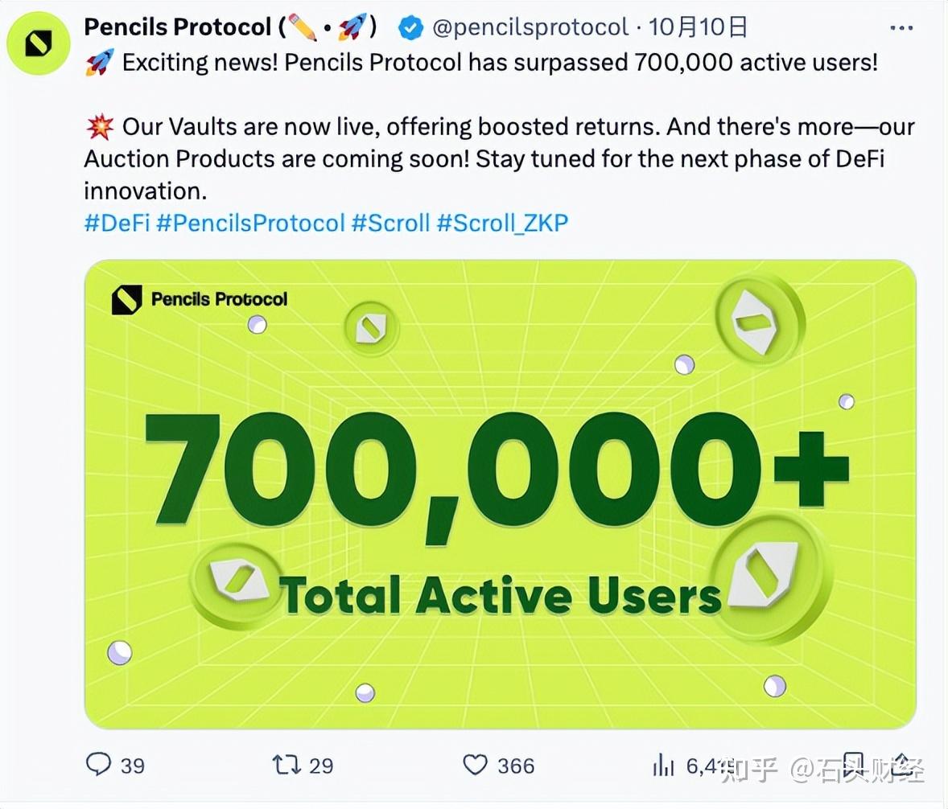Screen dimensions: 948x809
Task: Open the tweet options ellipsis menu
Action: coord(903,27)
